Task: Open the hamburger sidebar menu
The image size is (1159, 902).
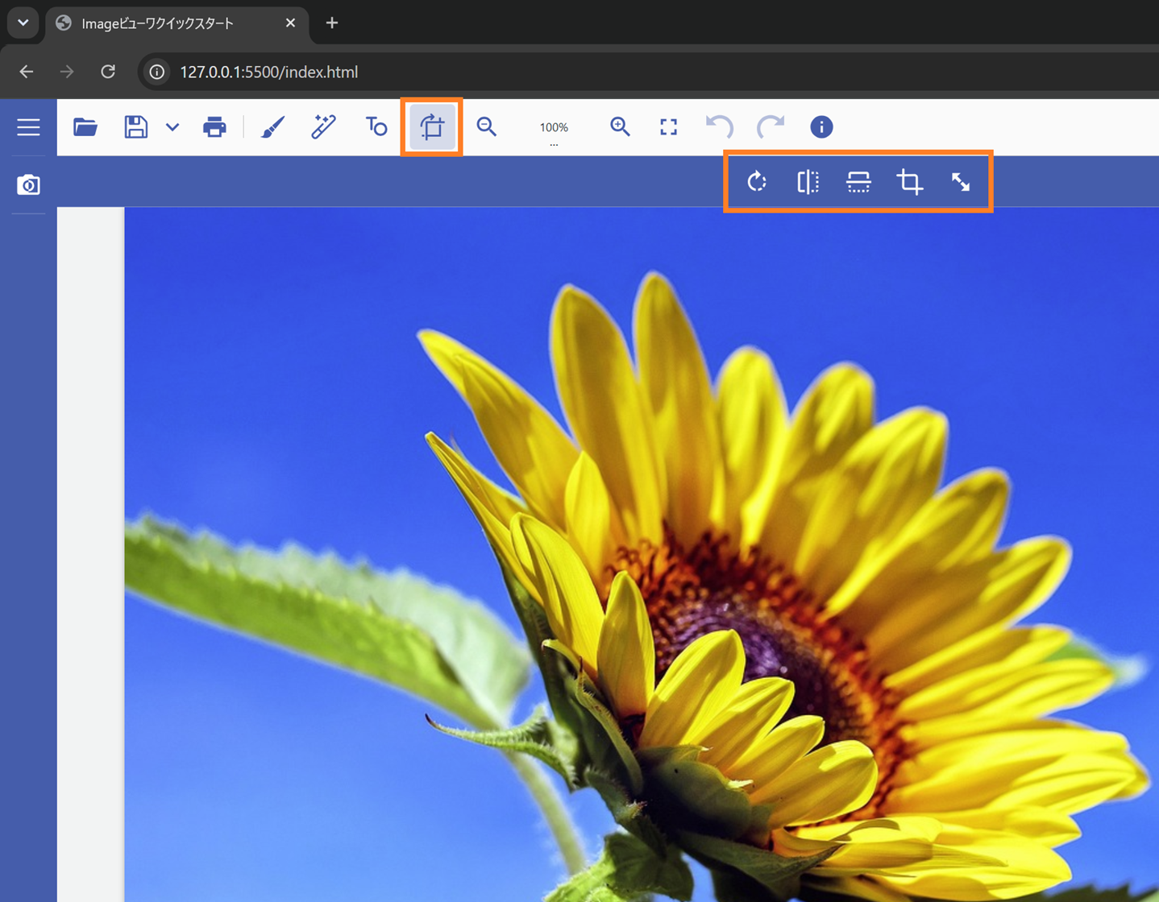Action: click(x=29, y=127)
